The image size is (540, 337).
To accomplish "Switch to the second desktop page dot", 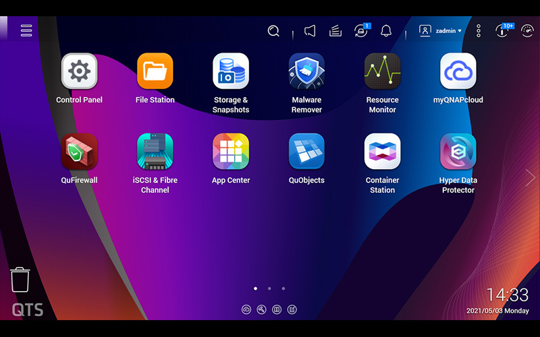I will [269, 288].
